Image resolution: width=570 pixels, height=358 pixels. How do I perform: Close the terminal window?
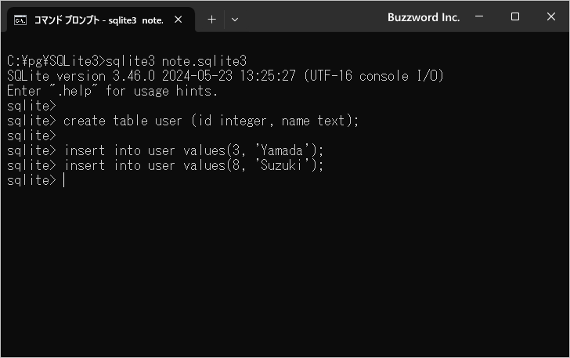(x=550, y=16)
